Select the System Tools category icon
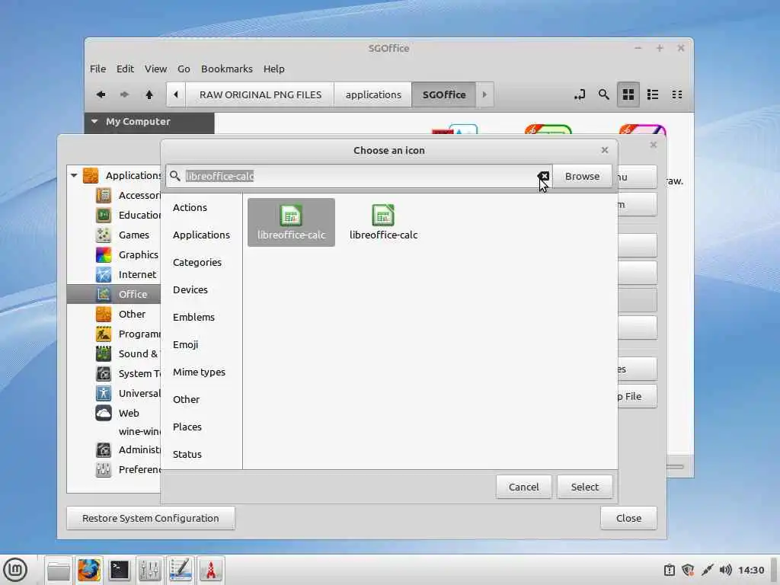 (104, 373)
